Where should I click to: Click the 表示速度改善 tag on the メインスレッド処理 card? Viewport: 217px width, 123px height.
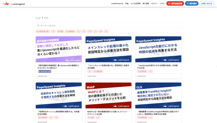pos(98,71)
